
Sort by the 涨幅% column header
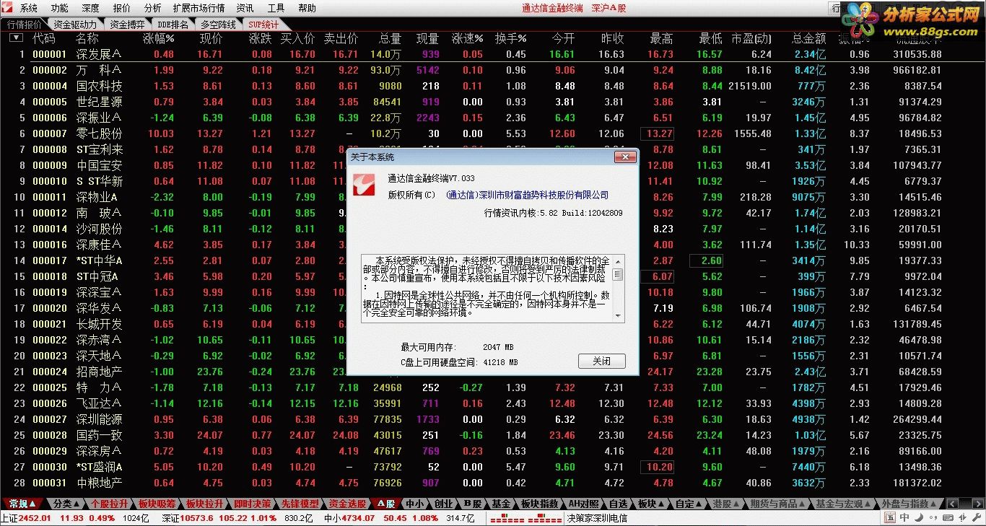tap(160, 38)
